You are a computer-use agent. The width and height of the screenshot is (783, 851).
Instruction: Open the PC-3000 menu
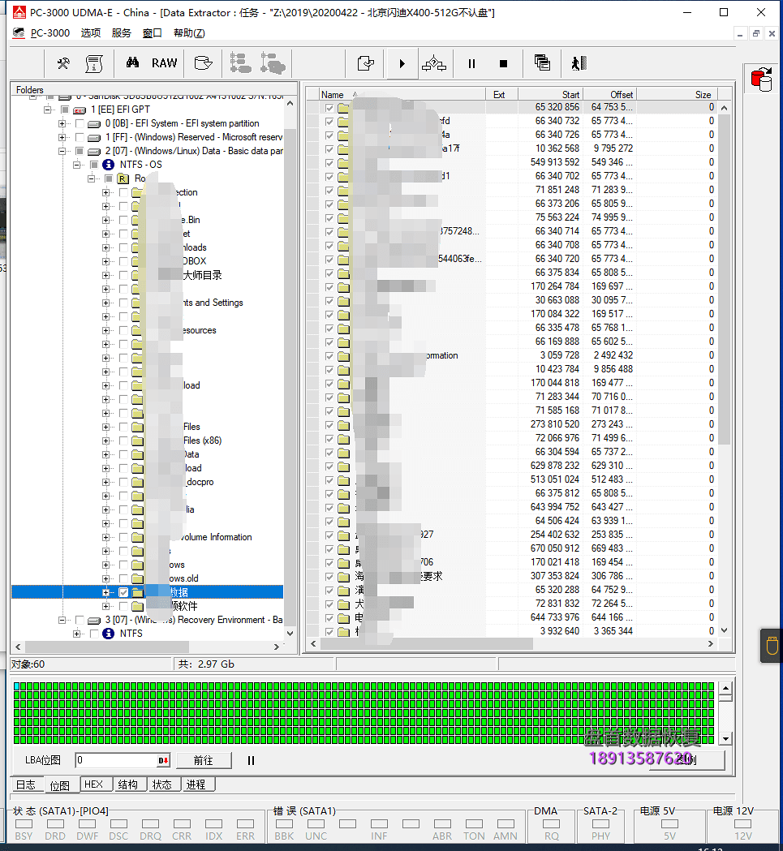pyautogui.click(x=50, y=33)
